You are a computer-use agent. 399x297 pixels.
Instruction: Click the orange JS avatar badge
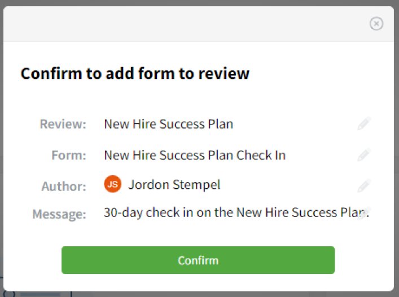click(x=112, y=184)
